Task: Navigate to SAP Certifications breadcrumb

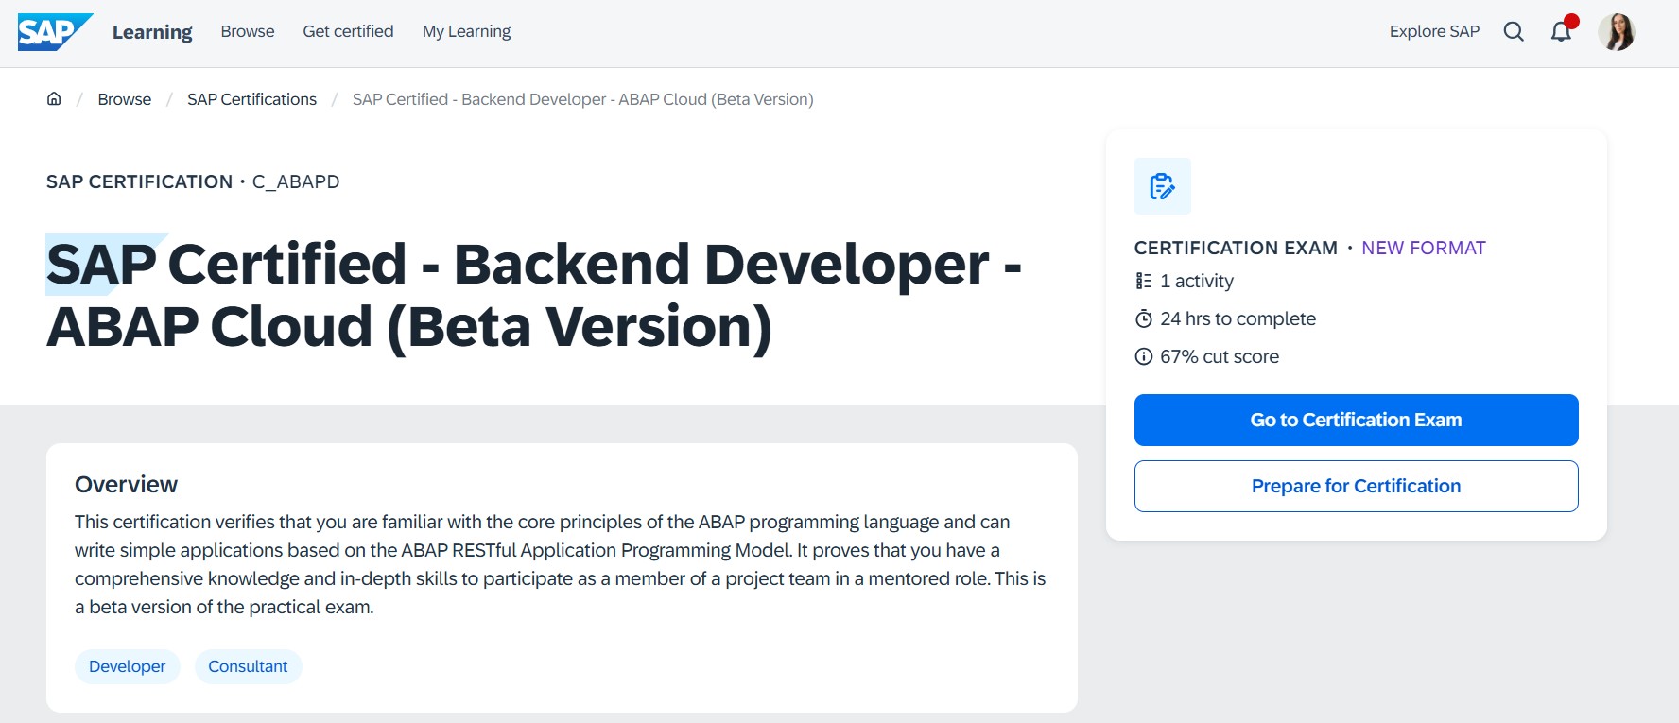Action: [251, 99]
